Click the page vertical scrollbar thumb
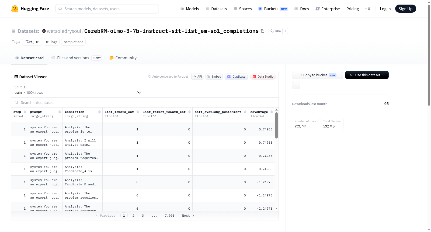This screenshot has width=431, height=232. click(429, 55)
